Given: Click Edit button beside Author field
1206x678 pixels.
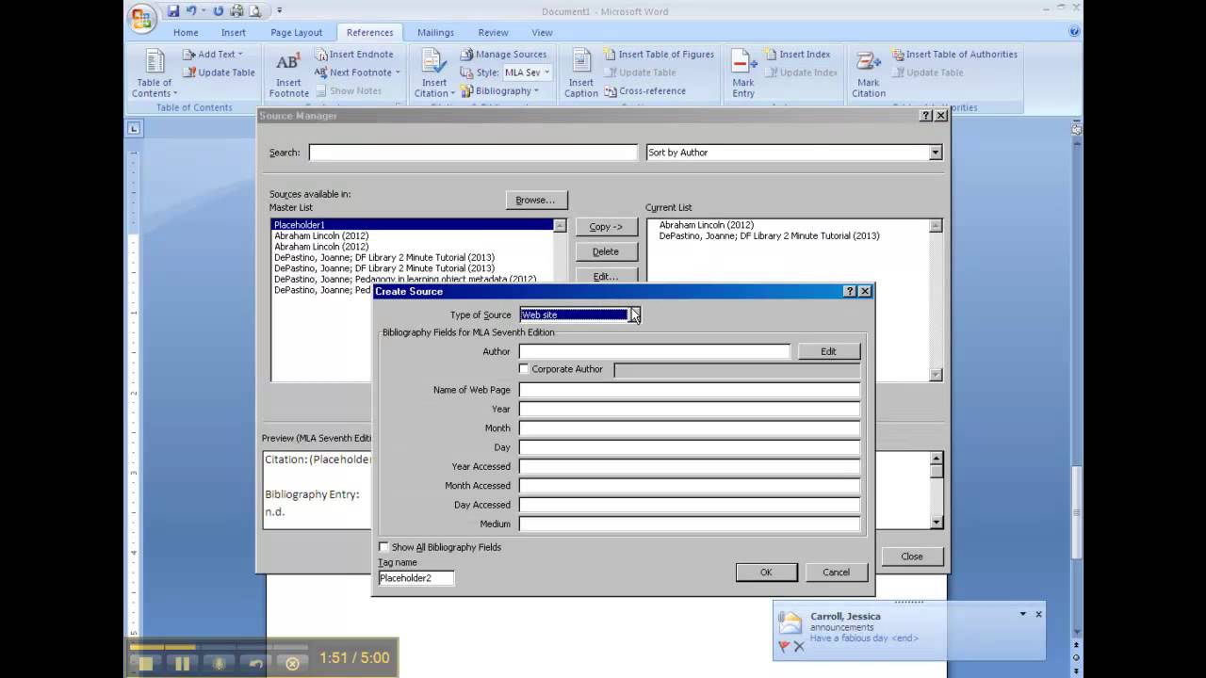Looking at the screenshot, I should [x=828, y=351].
